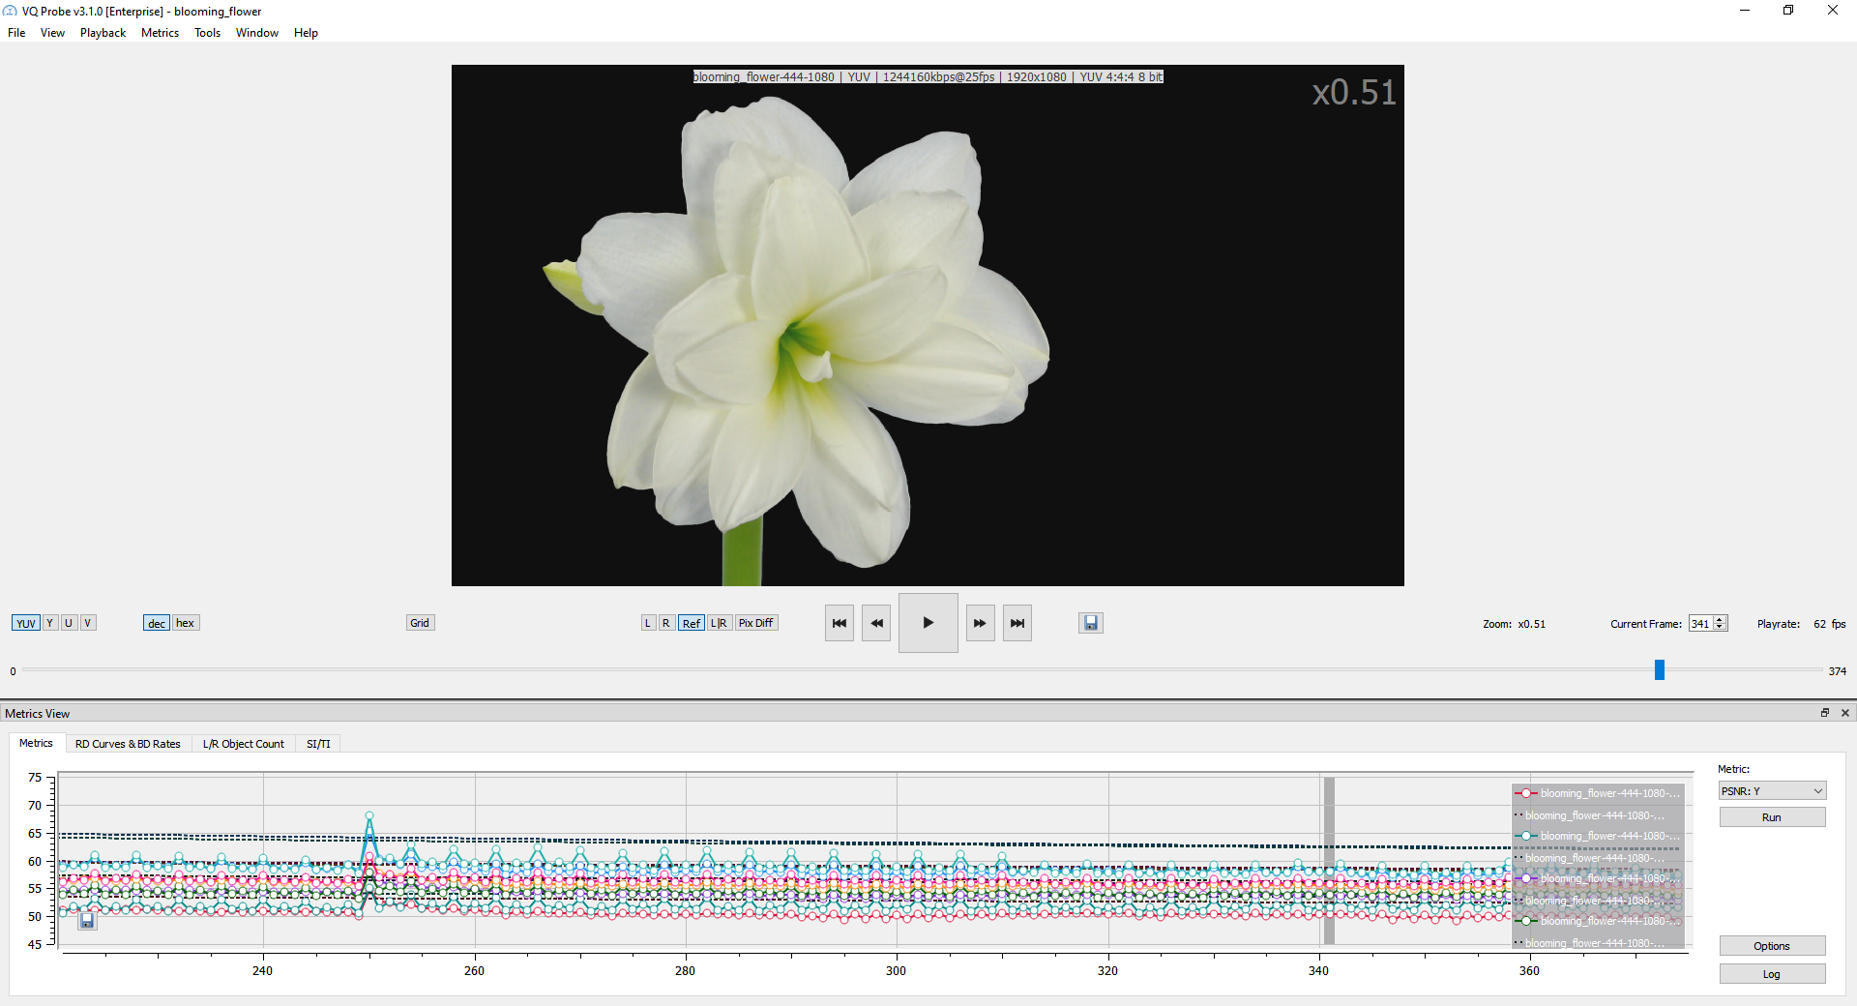
Task: Switch pixel values to hex format
Action: pyautogui.click(x=186, y=623)
